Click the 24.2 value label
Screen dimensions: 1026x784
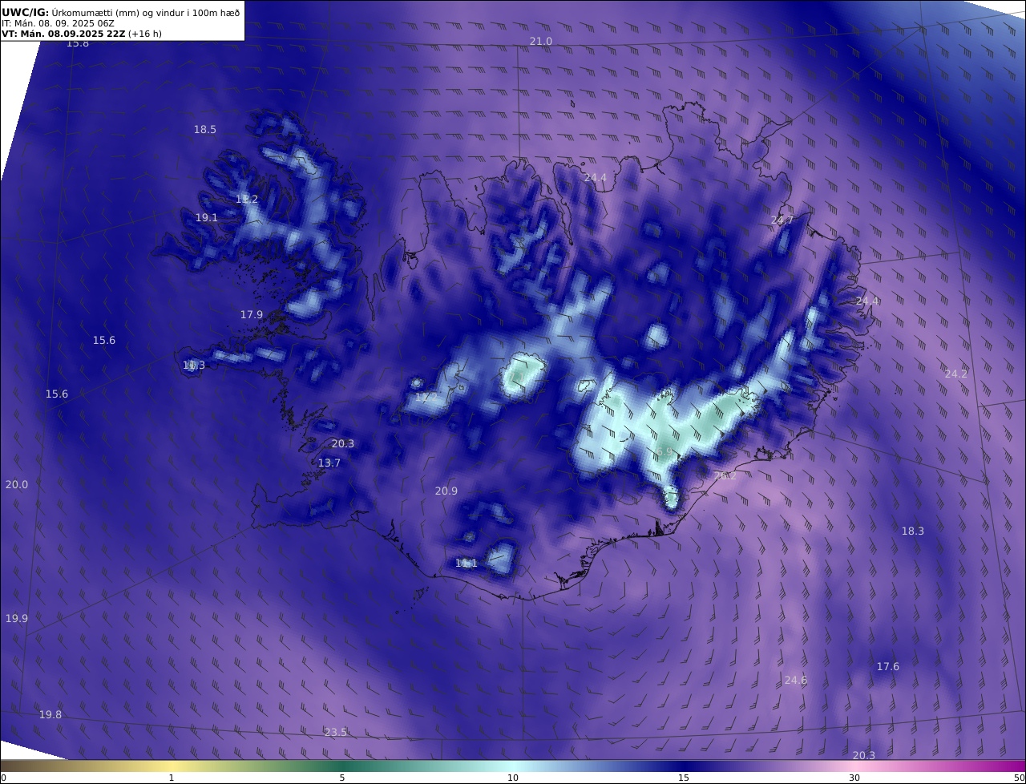click(956, 374)
